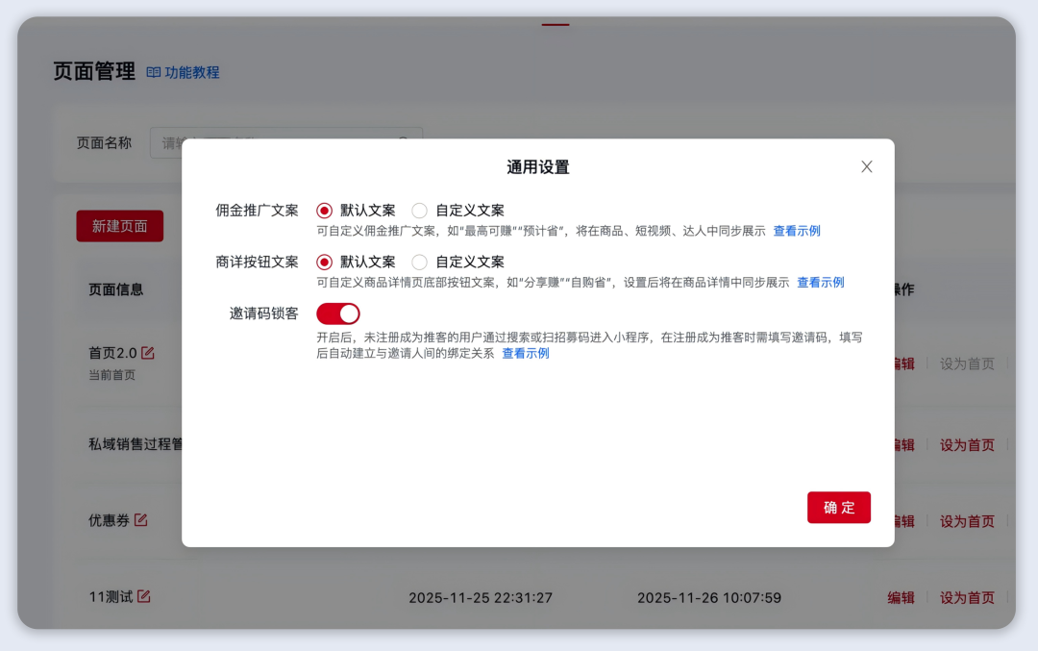Image resolution: width=1038 pixels, height=651 pixels.
Task: Click the 确定 confirm button
Action: coord(838,507)
